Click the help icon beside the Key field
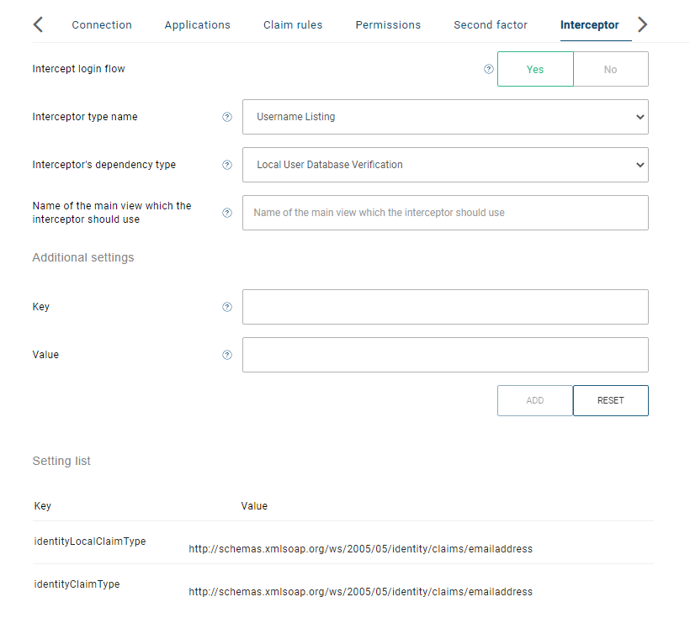The width and height of the screenshot is (690, 618). [227, 307]
